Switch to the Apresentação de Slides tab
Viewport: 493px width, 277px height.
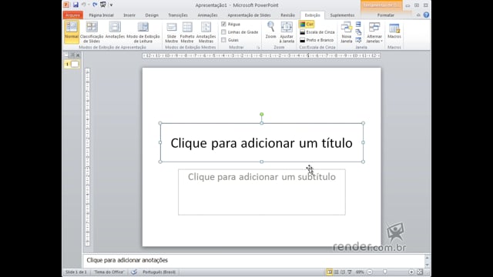[249, 15]
